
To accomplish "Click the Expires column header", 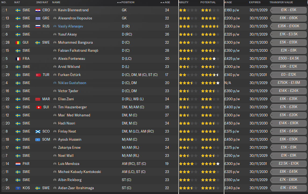I will (254, 2).
